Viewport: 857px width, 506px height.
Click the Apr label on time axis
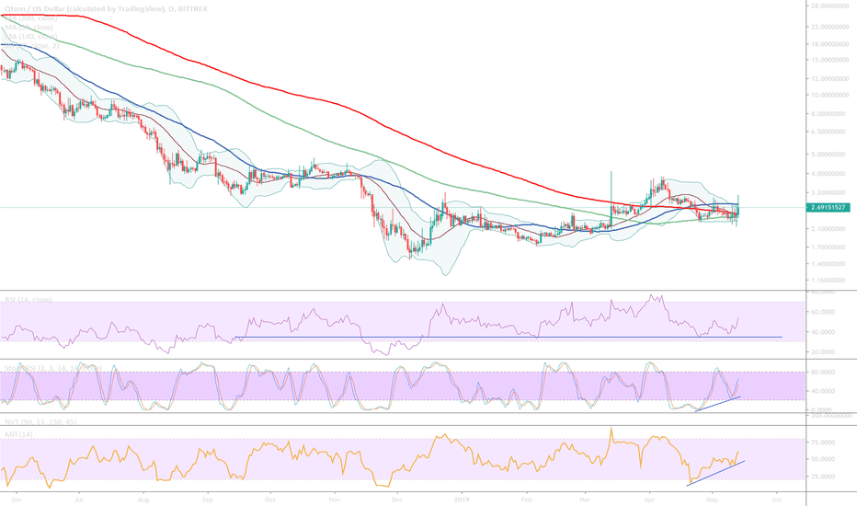coord(649,500)
